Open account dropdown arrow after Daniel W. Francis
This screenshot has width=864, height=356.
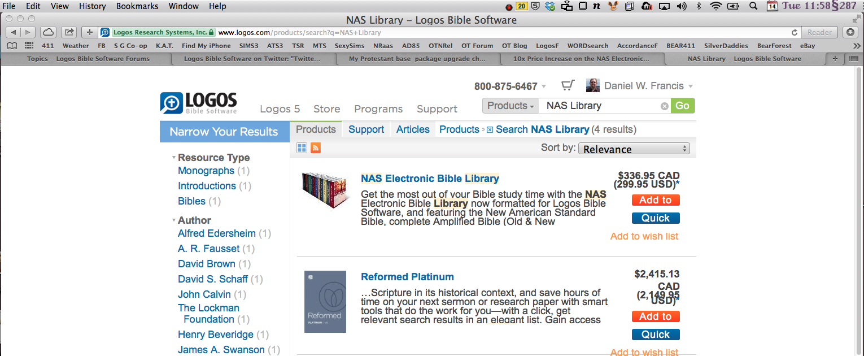(x=690, y=86)
